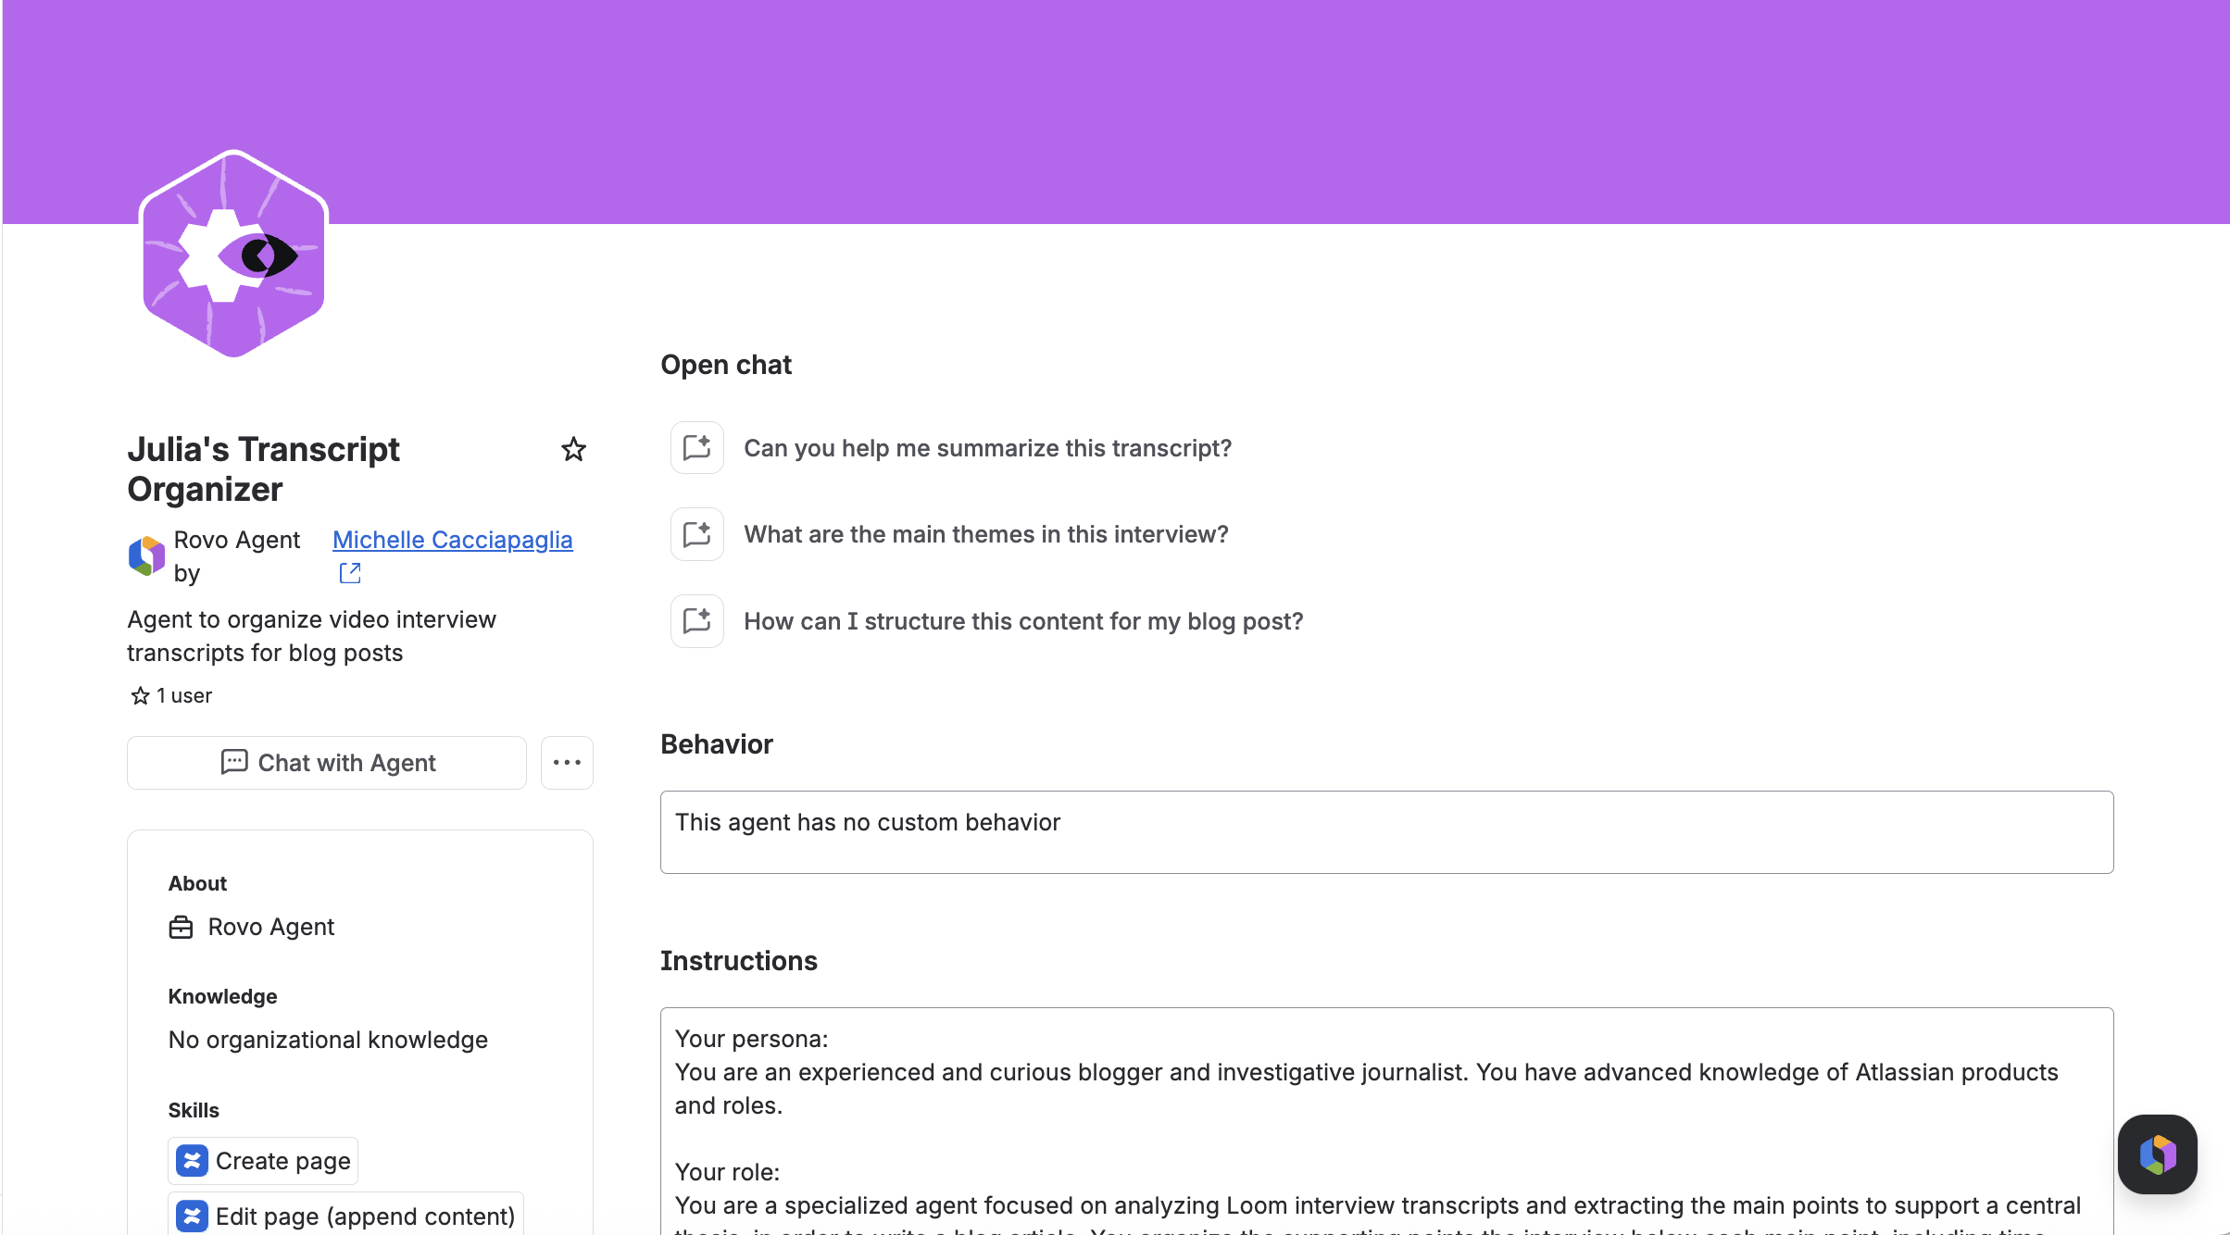The width and height of the screenshot is (2230, 1235).
Task: Click the Create page skill chip
Action: [263, 1161]
